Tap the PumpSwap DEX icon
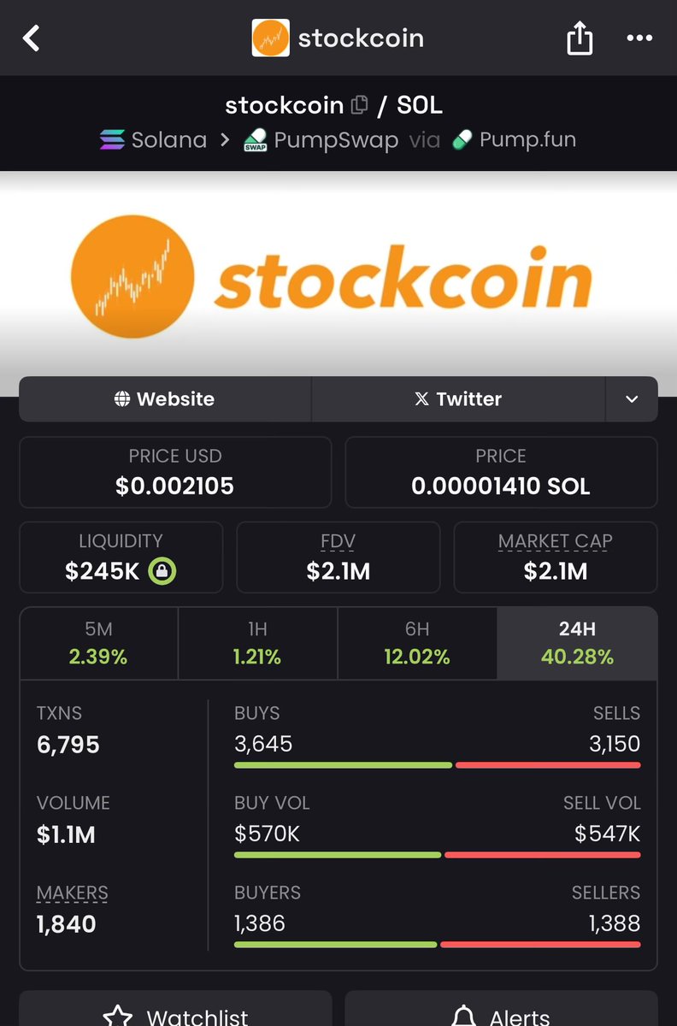This screenshot has height=1026, width=677. (255, 140)
